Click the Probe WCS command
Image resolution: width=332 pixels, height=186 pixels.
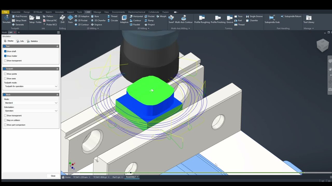[x=50, y=25]
